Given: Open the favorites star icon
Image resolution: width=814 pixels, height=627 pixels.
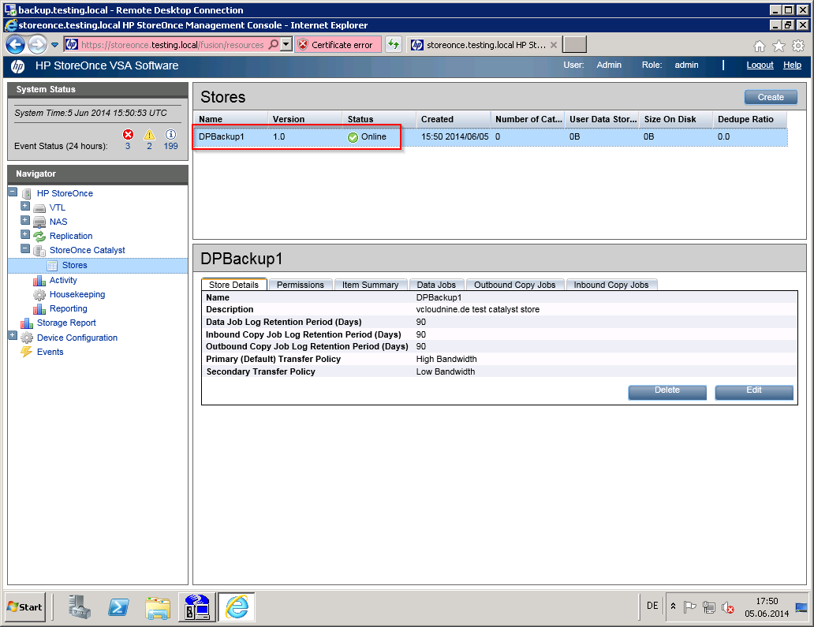Looking at the screenshot, I should [x=779, y=47].
